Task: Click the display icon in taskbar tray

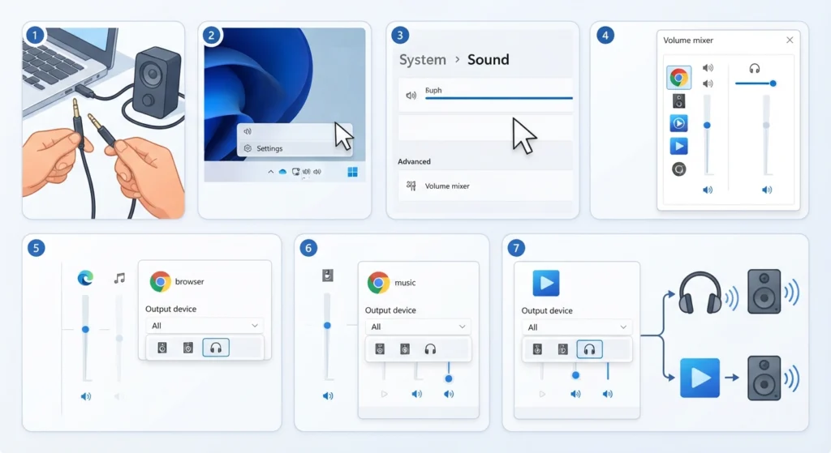Action: coord(295,172)
